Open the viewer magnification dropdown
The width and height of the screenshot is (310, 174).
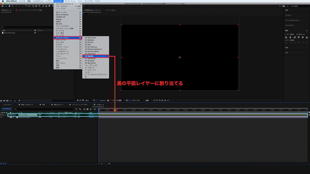(x=87, y=100)
